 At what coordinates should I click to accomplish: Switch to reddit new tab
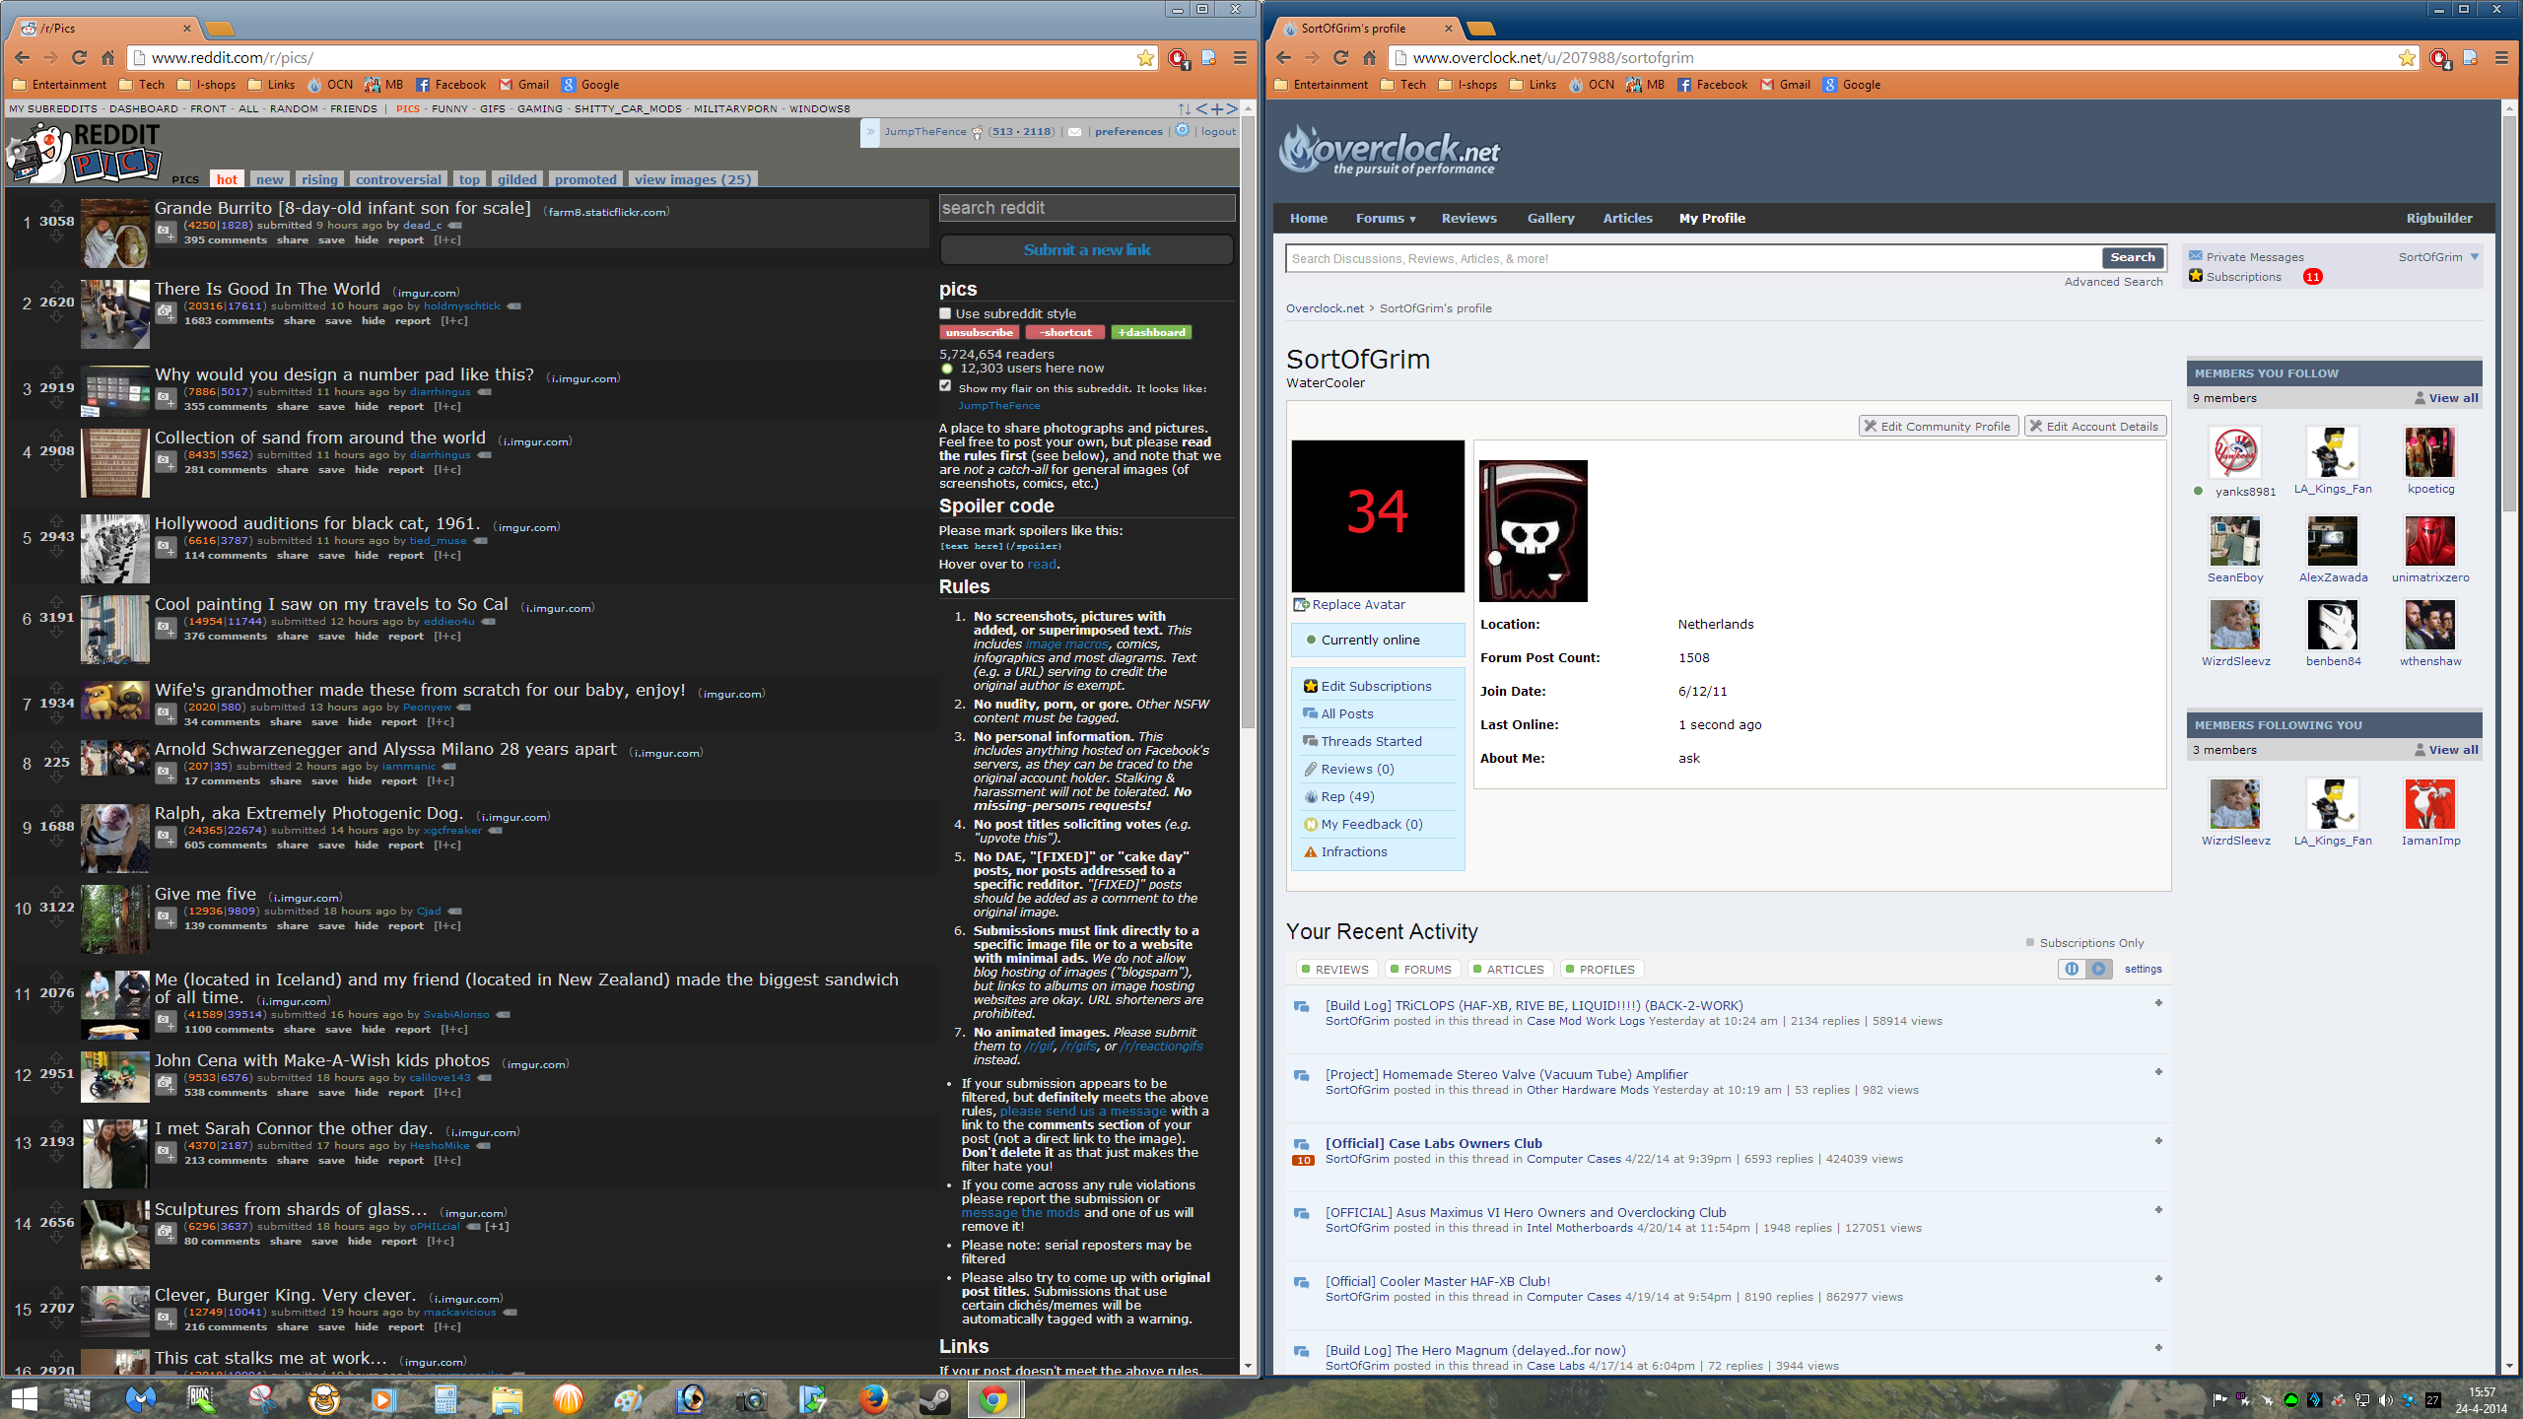click(269, 179)
